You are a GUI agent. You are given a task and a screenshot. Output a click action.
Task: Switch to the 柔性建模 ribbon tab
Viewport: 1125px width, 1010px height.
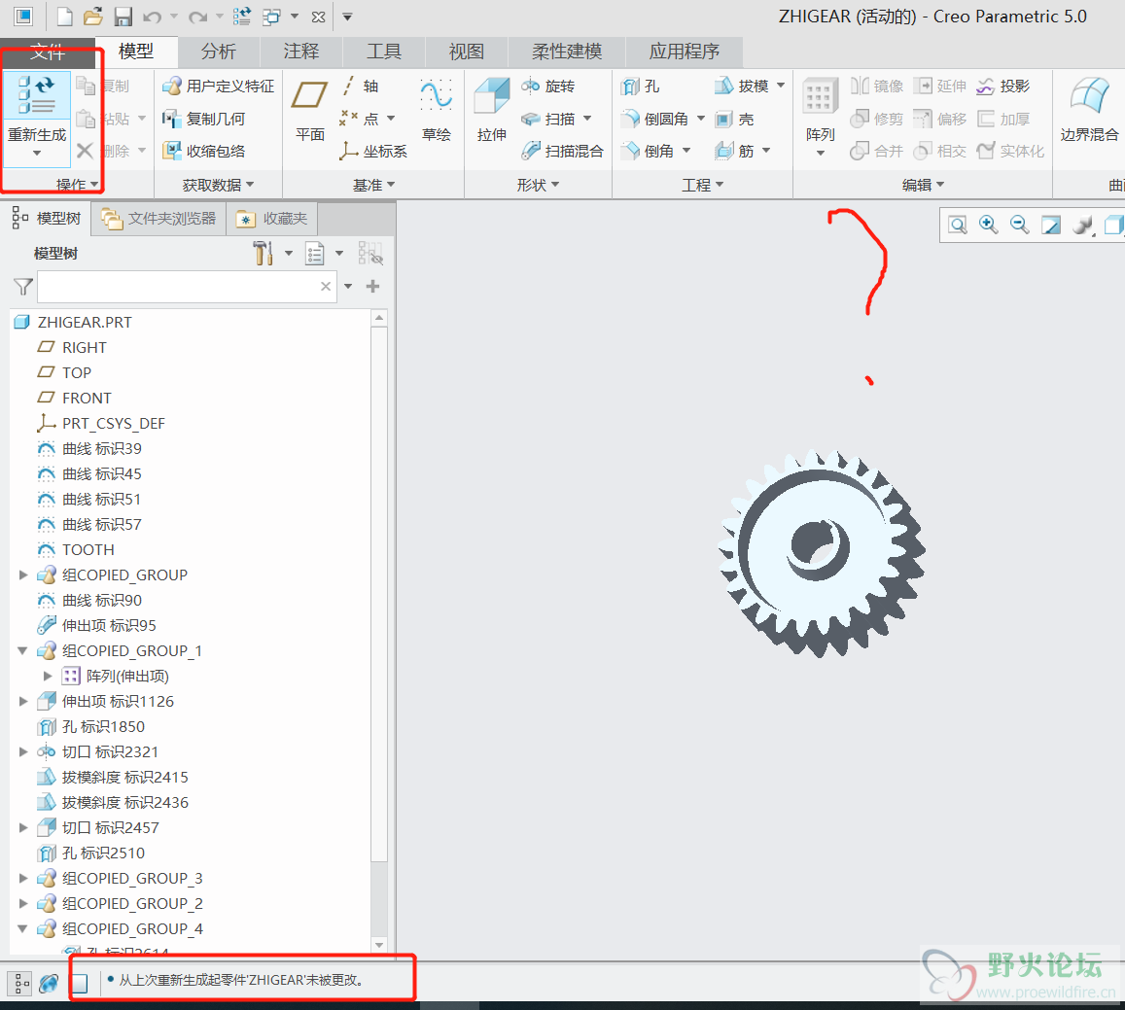pos(567,52)
